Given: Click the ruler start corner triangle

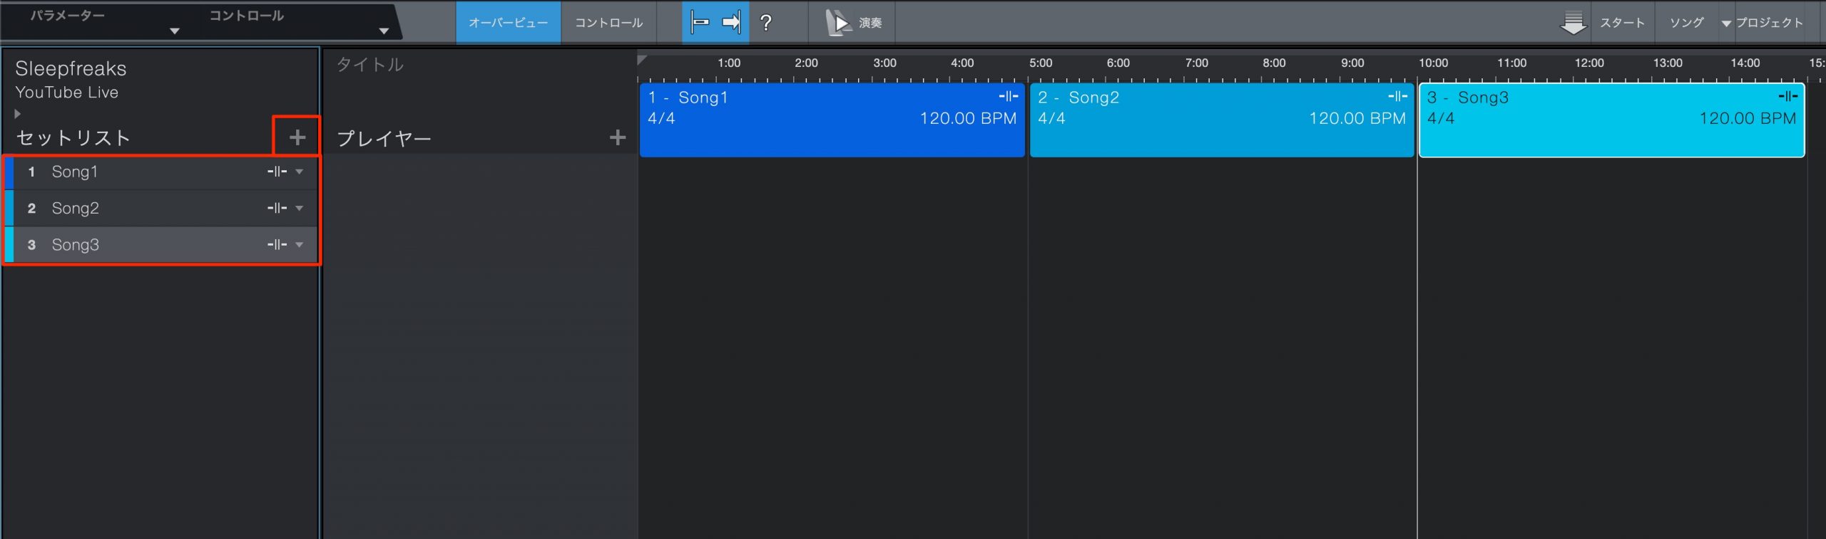Looking at the screenshot, I should click(642, 59).
